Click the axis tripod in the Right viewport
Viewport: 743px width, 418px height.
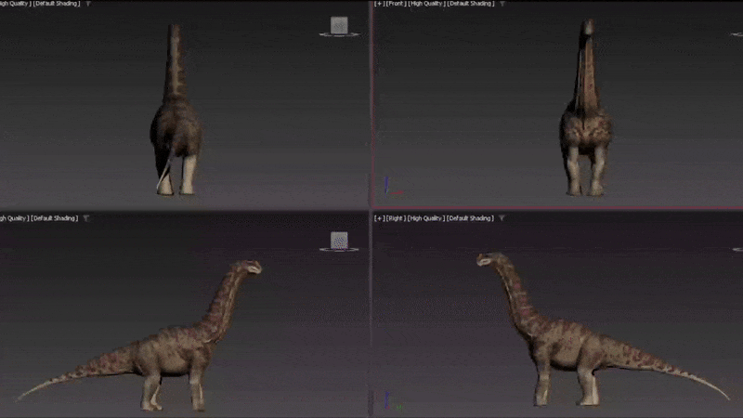pyautogui.click(x=388, y=401)
